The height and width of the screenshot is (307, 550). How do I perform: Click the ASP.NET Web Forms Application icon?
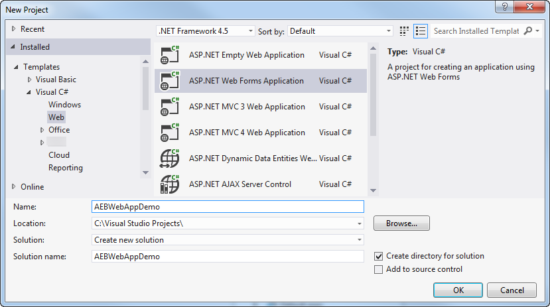pyautogui.click(x=170, y=81)
